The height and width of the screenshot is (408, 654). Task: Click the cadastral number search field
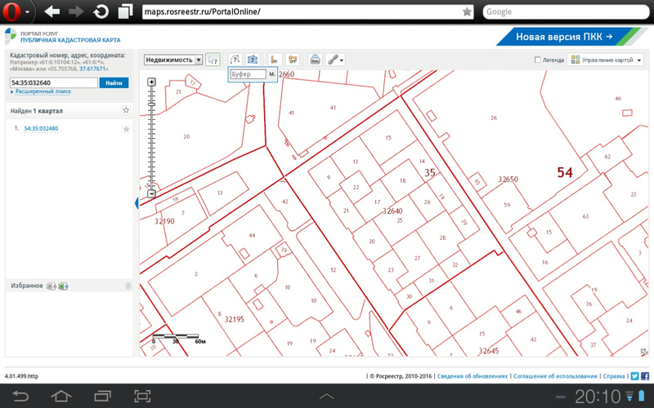tap(53, 82)
